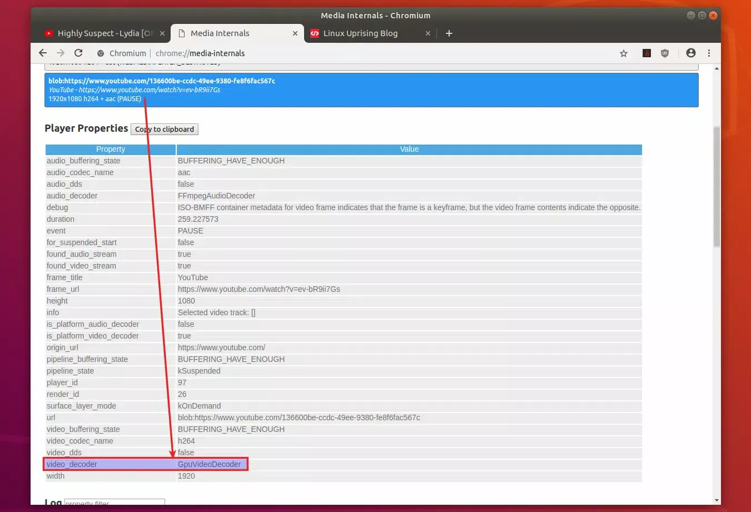This screenshot has height=512, width=751.
Task: Click the scrollbar down arrow
Action: (x=717, y=500)
